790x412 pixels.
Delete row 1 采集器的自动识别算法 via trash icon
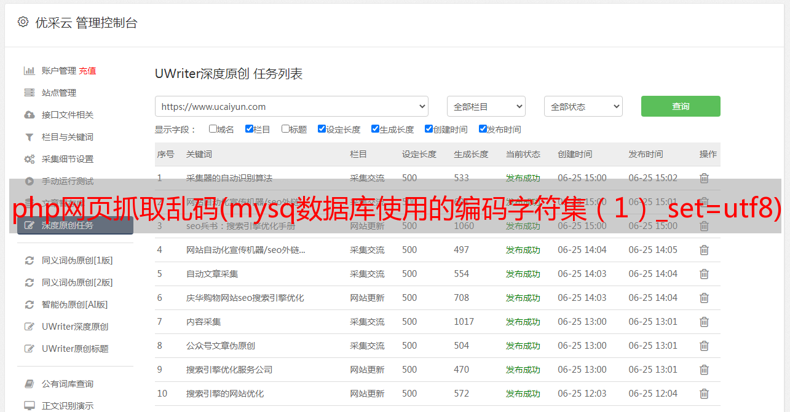pos(704,178)
